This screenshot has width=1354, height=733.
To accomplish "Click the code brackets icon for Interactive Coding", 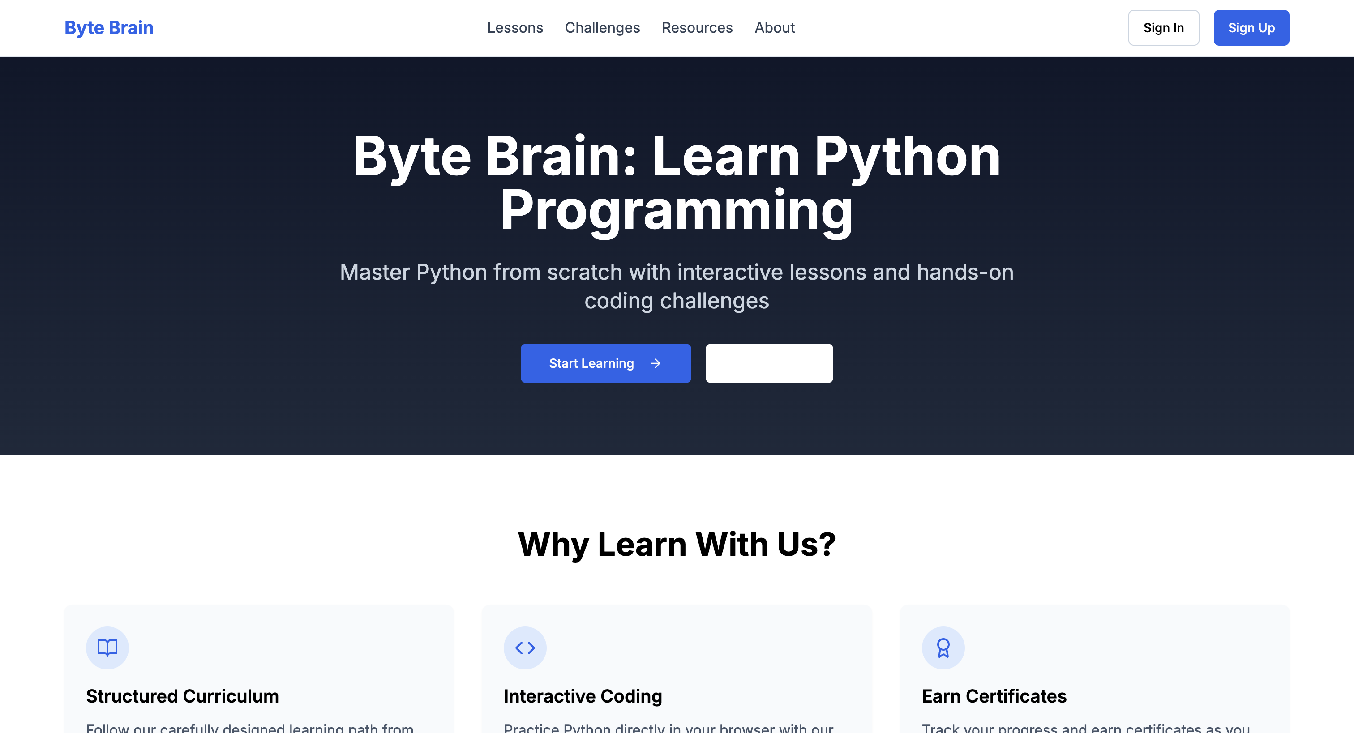I will pyautogui.click(x=525, y=648).
